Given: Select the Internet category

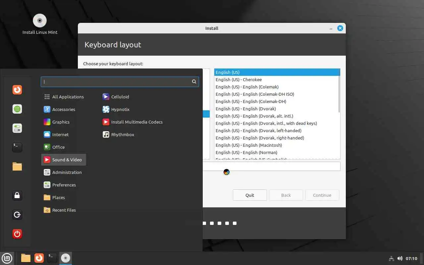Looking at the screenshot, I should coord(64,134).
